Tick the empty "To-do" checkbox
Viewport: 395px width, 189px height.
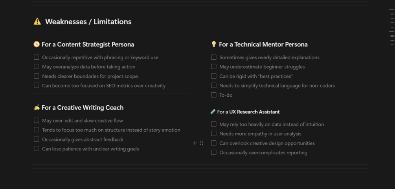214,95
